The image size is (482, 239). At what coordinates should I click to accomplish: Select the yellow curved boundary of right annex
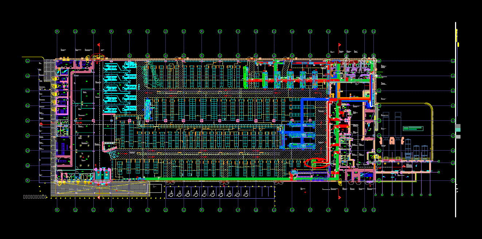click(x=431, y=116)
